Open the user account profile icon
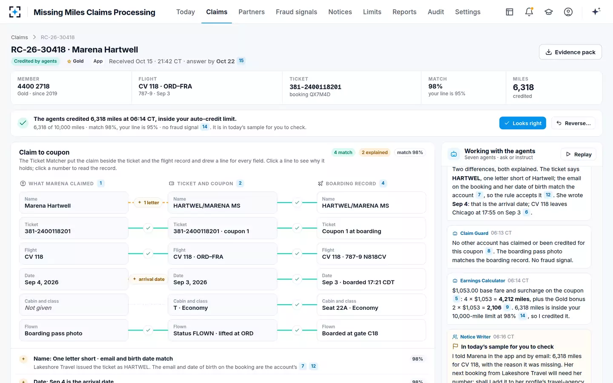This screenshot has width=613, height=383. coord(568,12)
